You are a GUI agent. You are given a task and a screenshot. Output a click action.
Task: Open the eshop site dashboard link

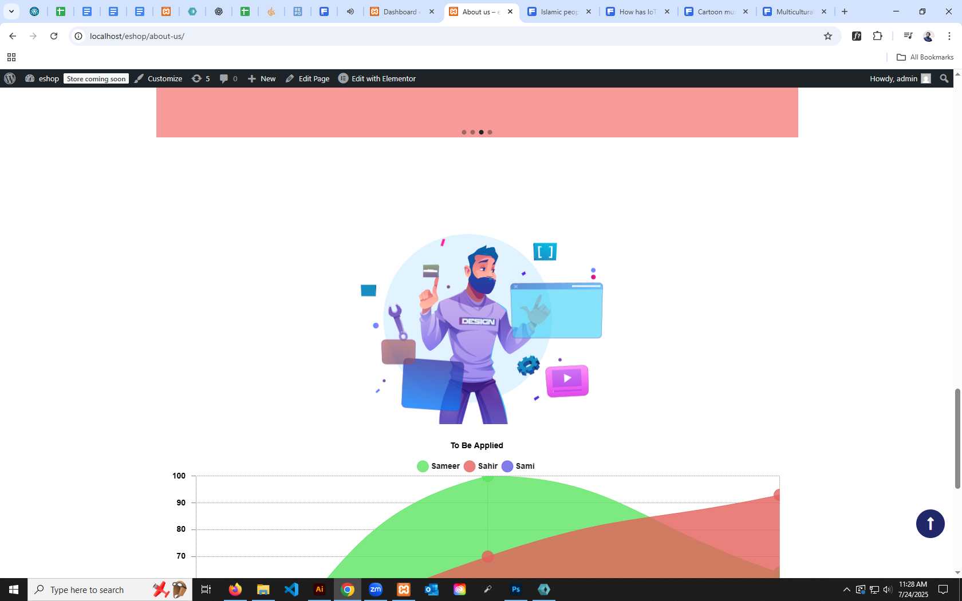(42, 78)
